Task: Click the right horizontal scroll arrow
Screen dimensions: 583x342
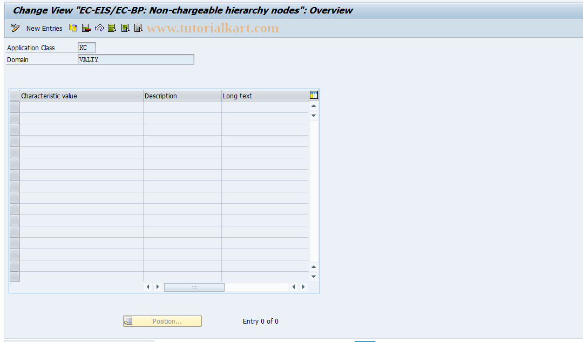Action: [x=157, y=287]
